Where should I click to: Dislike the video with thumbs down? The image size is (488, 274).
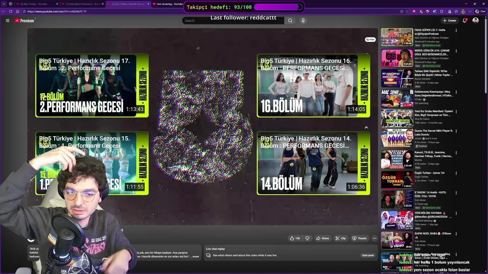[307, 238]
